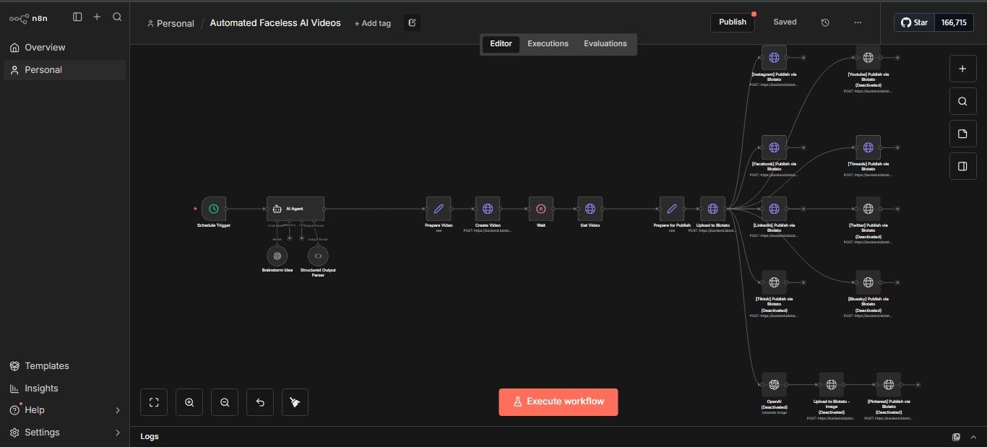
Task: Click the GitHub star count 166,715
Action: coord(953,22)
